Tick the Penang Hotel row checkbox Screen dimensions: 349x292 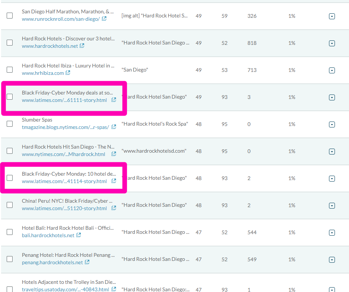pyautogui.click(x=10, y=259)
